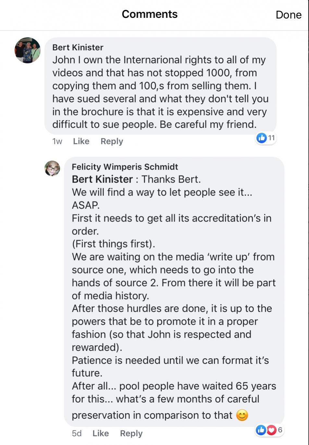Open Felicity Wimperis Schmidt's name link

tap(125, 167)
